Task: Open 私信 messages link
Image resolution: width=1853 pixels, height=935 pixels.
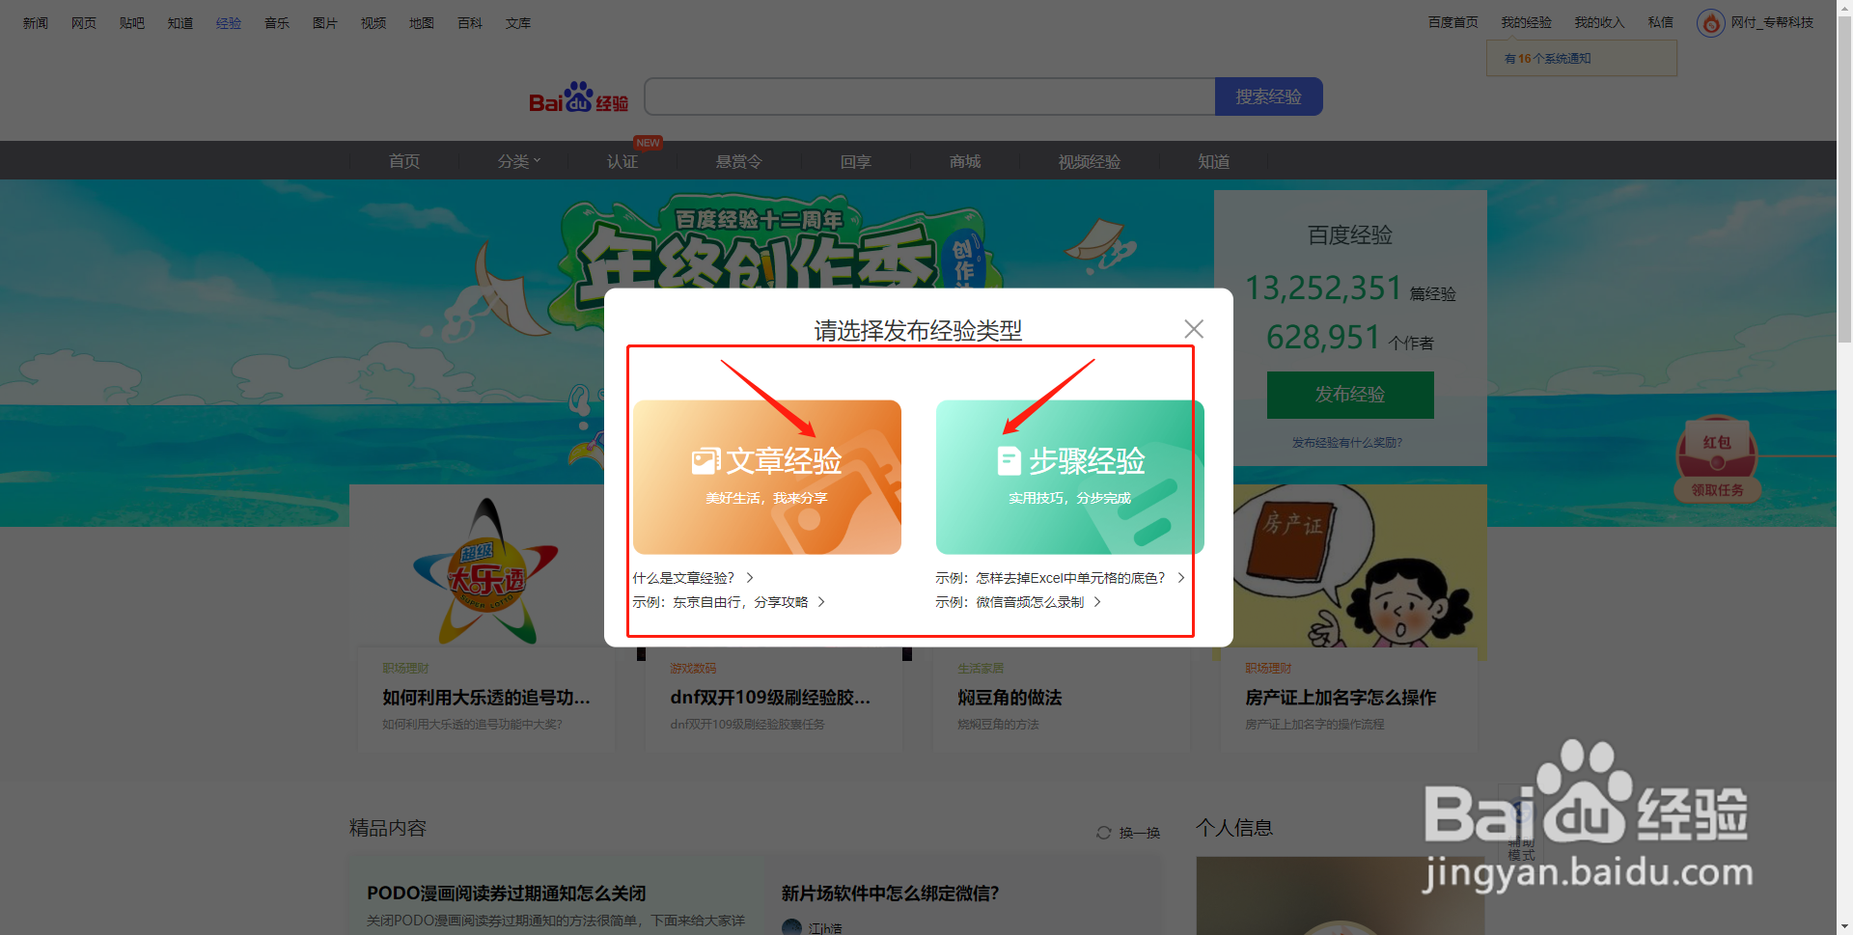Action: coord(1661,22)
